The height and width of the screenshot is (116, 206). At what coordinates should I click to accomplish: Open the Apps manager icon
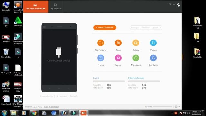coord(118,43)
